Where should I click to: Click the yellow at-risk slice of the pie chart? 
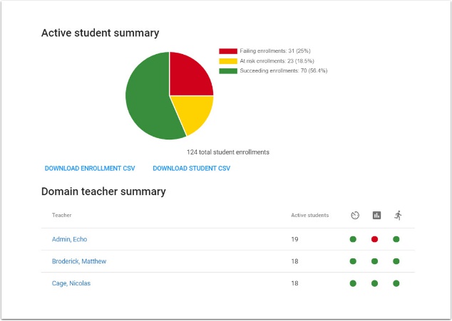pyautogui.click(x=195, y=112)
